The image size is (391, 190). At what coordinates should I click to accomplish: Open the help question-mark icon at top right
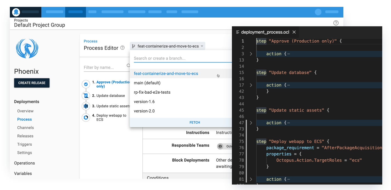click(x=336, y=23)
